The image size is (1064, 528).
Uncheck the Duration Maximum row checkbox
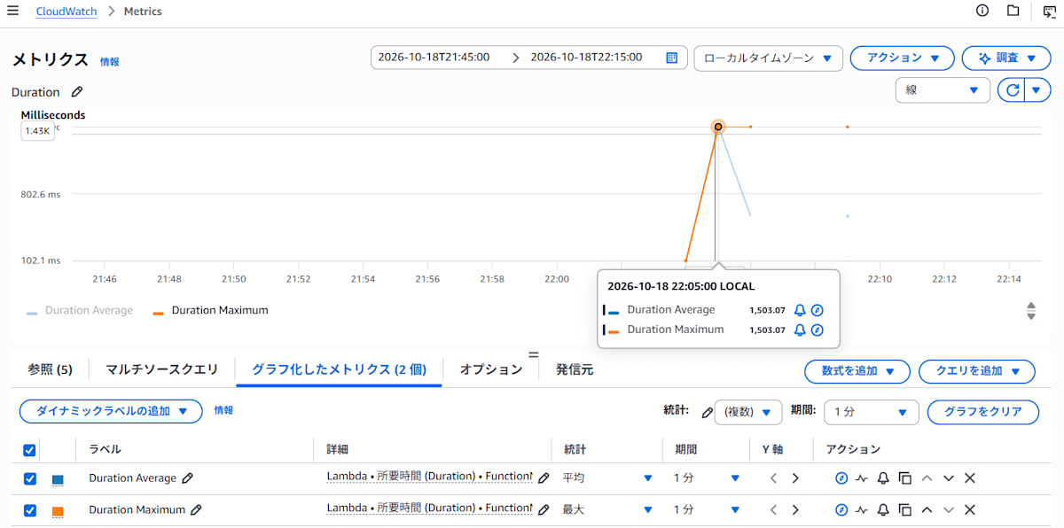[29, 510]
